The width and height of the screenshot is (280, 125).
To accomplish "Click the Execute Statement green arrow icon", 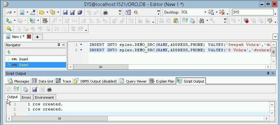I will 9,21.
